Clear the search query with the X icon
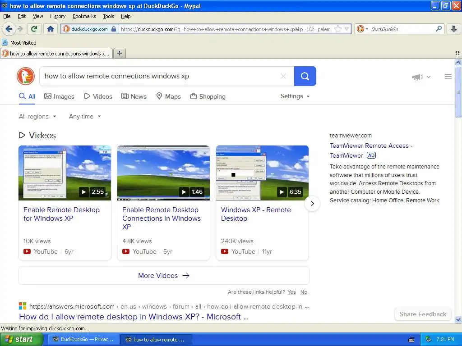This screenshot has height=346, width=462. coord(283,76)
